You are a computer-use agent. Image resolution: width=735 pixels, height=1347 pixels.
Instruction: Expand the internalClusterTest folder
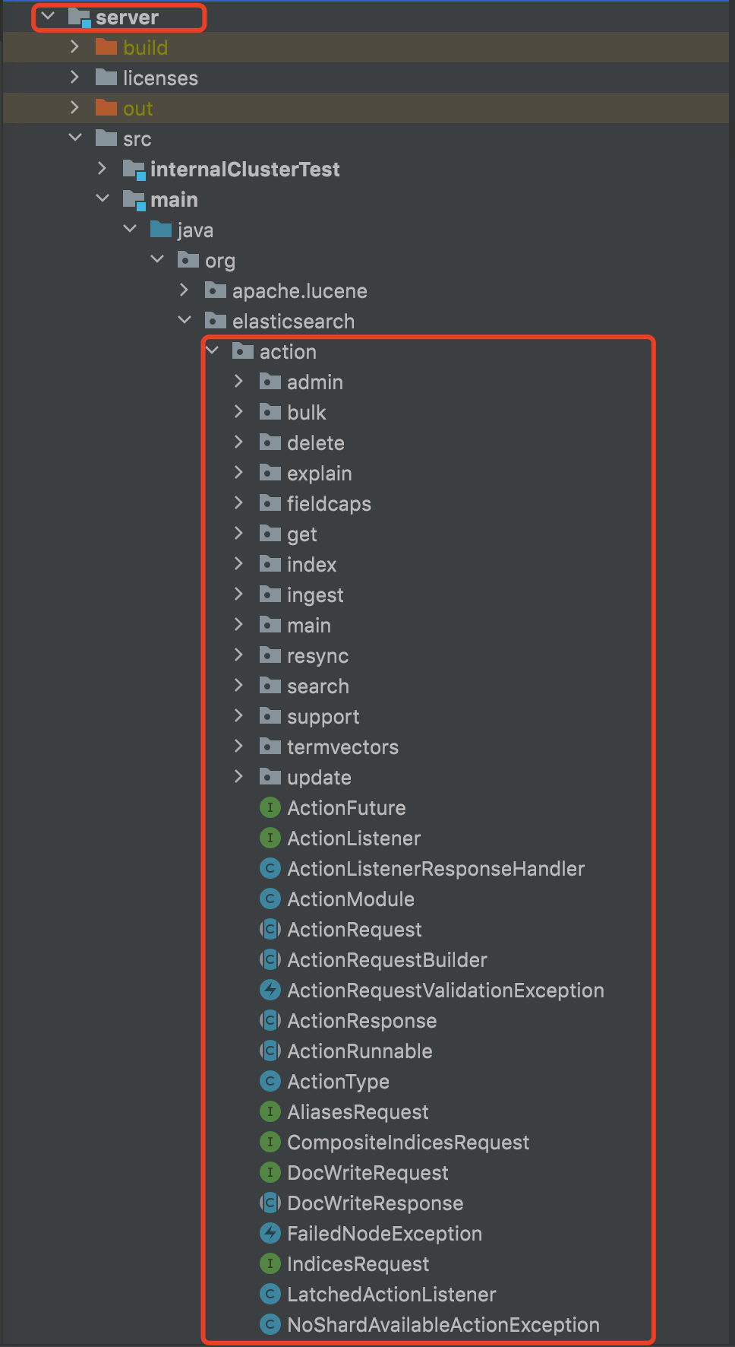pos(103,169)
